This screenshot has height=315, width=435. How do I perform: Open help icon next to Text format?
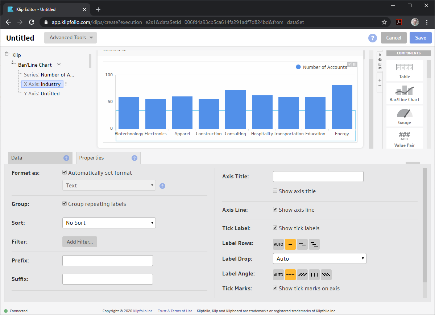pyautogui.click(x=162, y=186)
